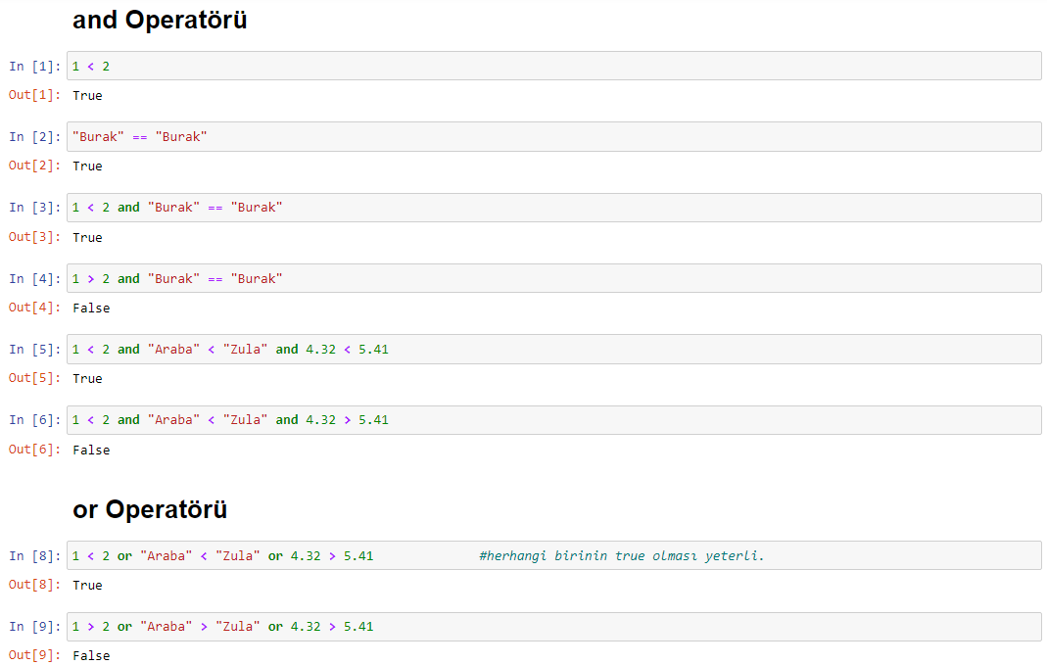Click the code cell containing 1 < 2

pos(554,66)
